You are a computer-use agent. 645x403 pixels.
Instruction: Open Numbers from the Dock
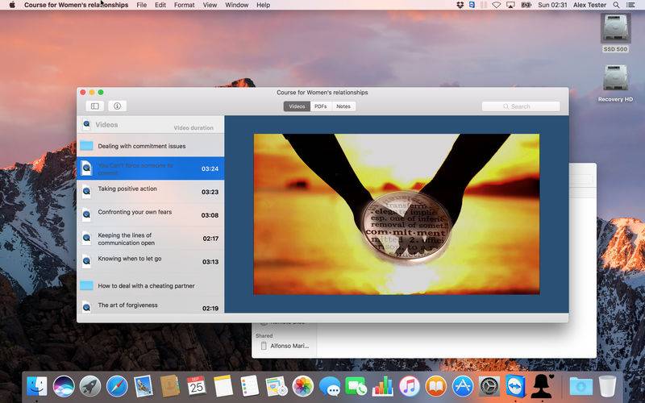click(382, 387)
